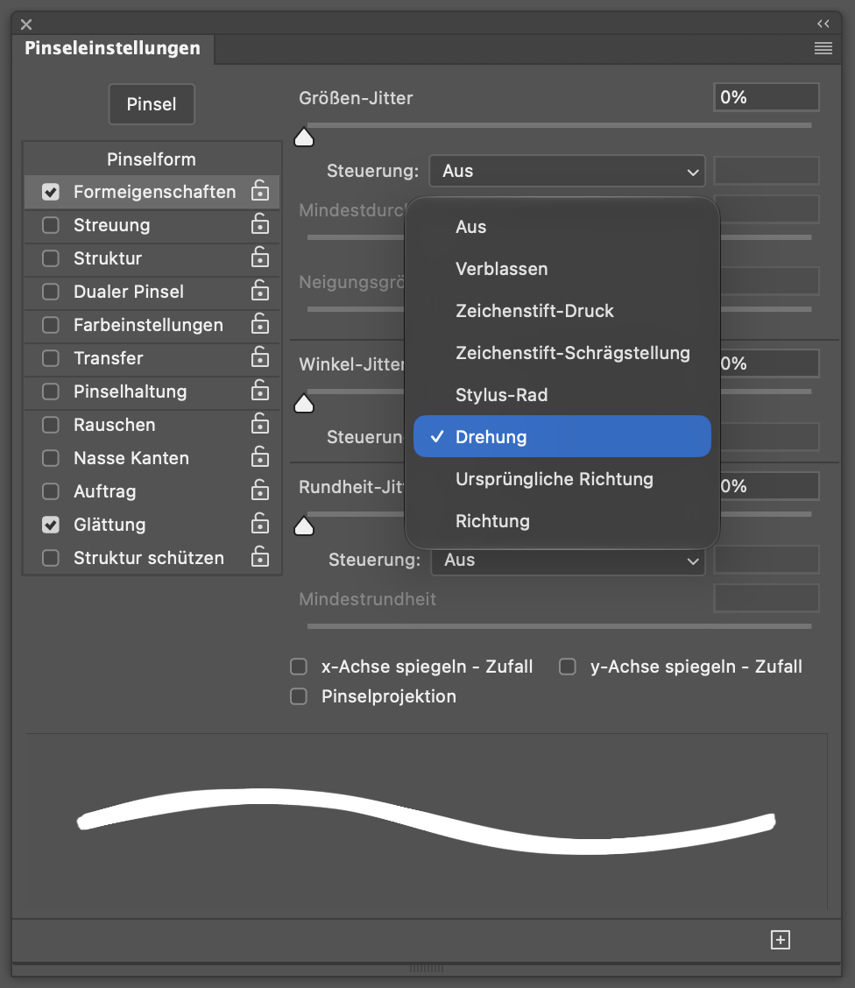The image size is (855, 988).
Task: Select Aus in the dropdown list
Action: tap(562, 227)
